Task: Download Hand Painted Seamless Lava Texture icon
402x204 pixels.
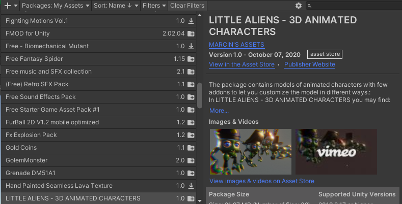Action: click(191, 186)
